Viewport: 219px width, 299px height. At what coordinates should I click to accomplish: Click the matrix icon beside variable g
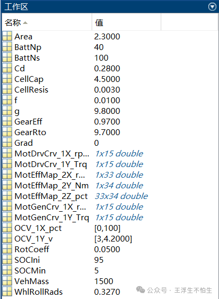[x=7, y=111]
